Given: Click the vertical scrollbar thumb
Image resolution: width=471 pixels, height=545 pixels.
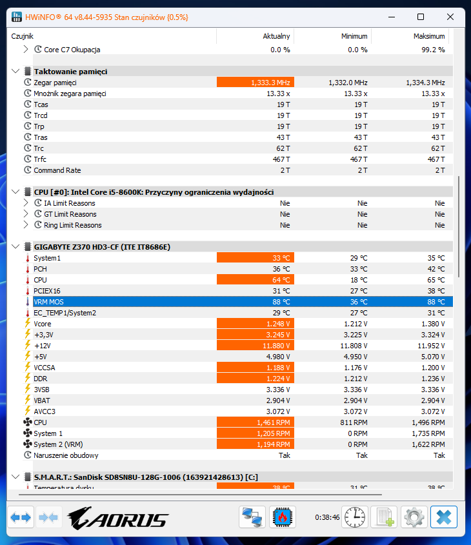Looking at the screenshot, I should 459,226.
